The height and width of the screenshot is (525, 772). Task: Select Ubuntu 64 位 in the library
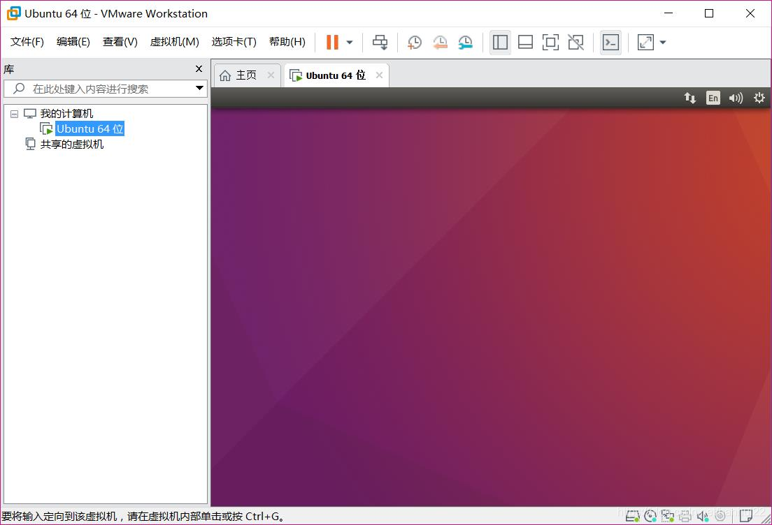pyautogui.click(x=90, y=128)
